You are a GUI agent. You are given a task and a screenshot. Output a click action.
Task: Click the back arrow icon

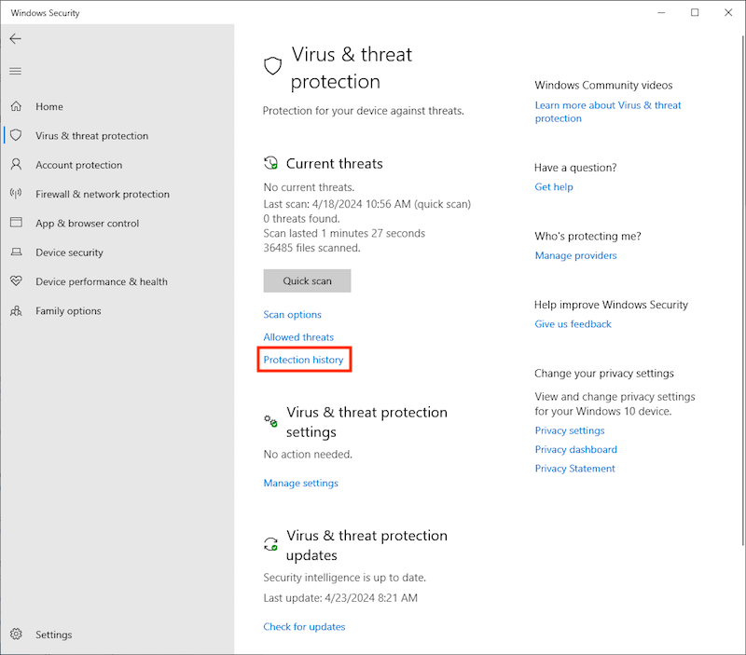[16, 39]
